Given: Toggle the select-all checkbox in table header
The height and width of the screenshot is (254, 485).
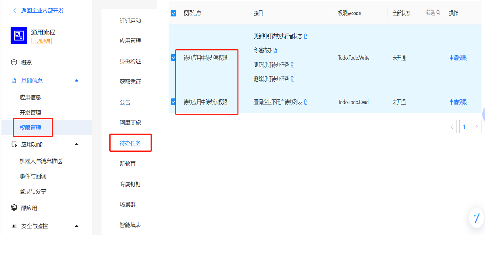Looking at the screenshot, I should coord(174,13).
